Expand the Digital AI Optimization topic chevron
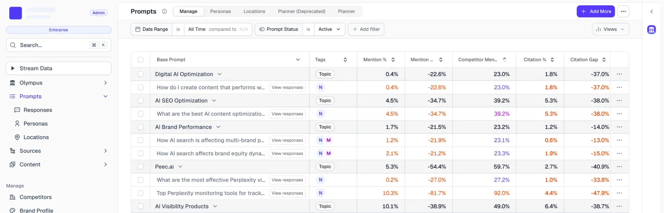The height and width of the screenshot is (213, 664). (220, 74)
